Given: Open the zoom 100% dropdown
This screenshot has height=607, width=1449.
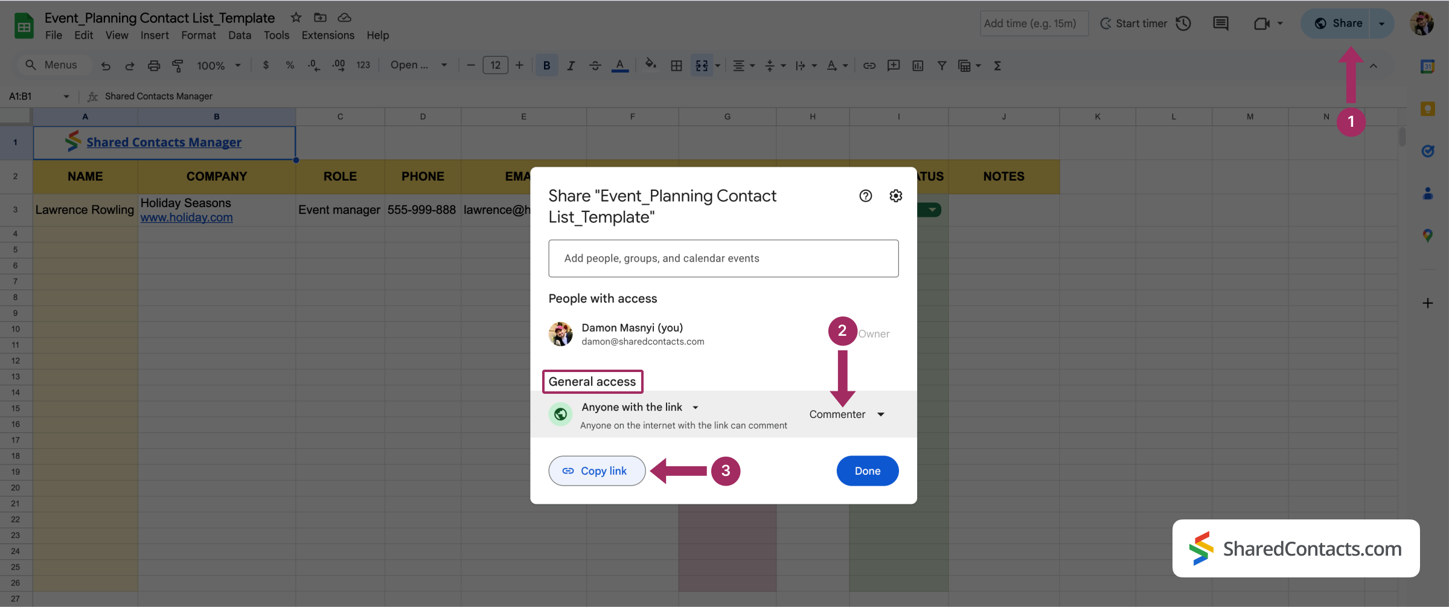Looking at the screenshot, I should [219, 65].
